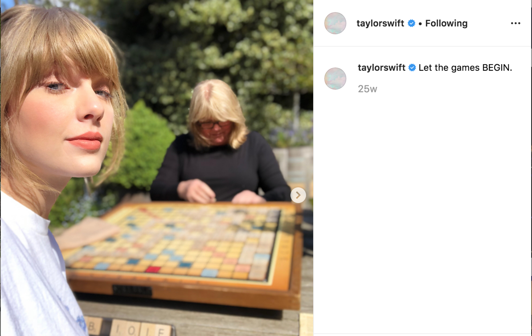Click the caption text Let the games BEGIN.
This screenshot has width=532, height=336.
[465, 68]
